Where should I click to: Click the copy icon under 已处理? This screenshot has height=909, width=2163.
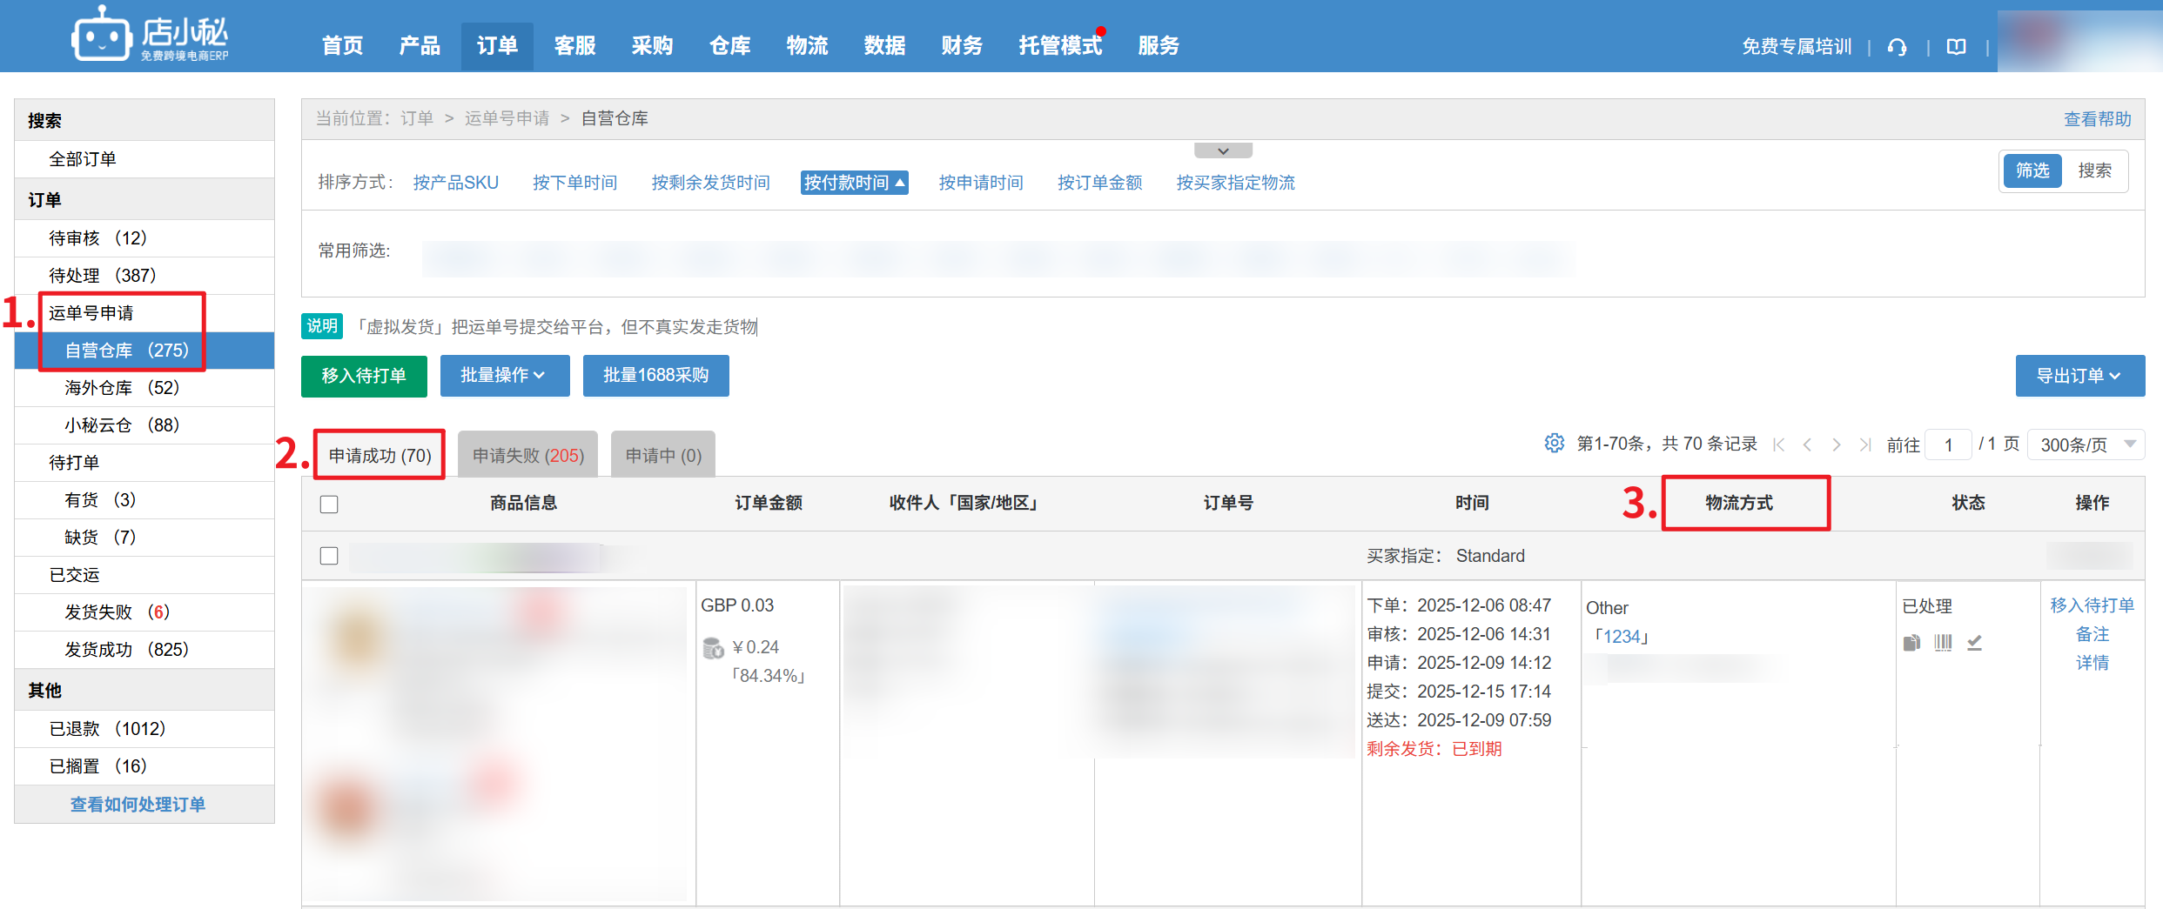[x=1911, y=643]
